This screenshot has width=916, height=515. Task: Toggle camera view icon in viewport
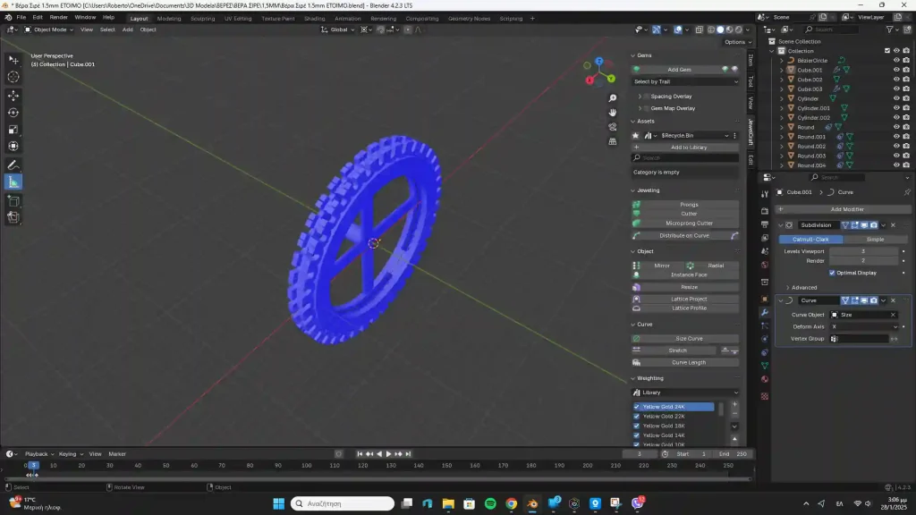point(612,127)
